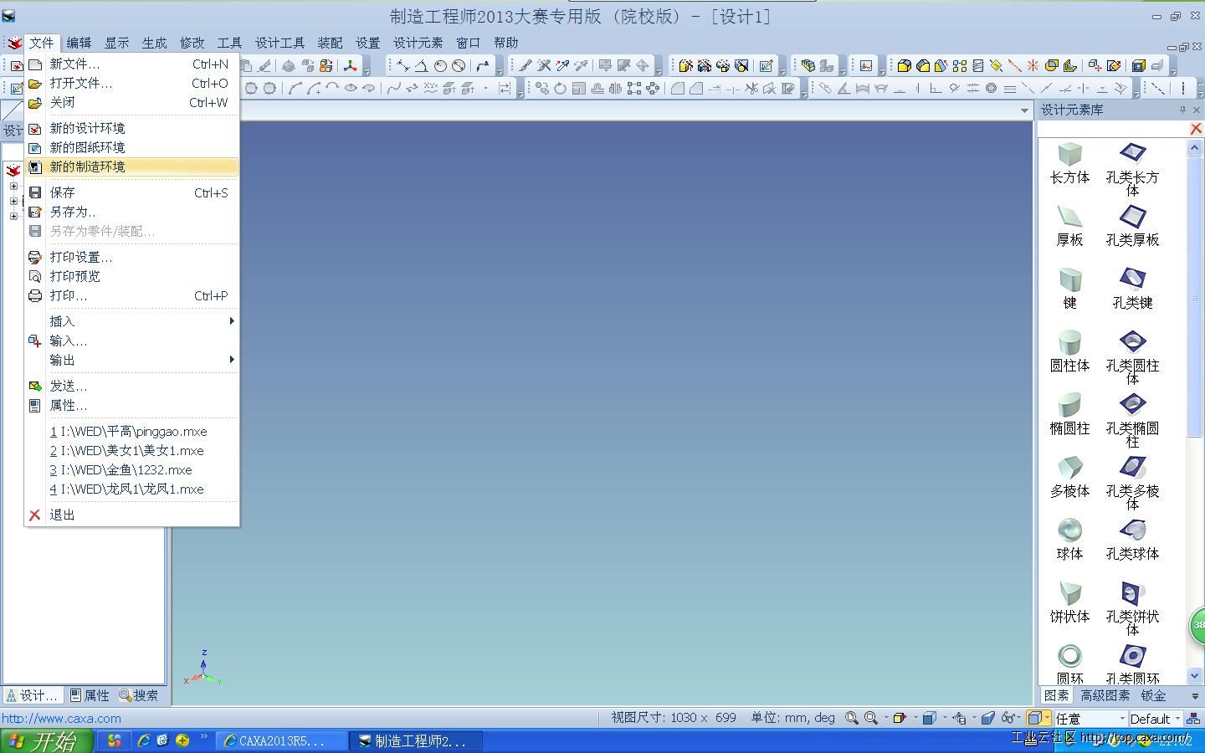Open the 装配 menu
The height and width of the screenshot is (753, 1205).
tap(330, 43)
